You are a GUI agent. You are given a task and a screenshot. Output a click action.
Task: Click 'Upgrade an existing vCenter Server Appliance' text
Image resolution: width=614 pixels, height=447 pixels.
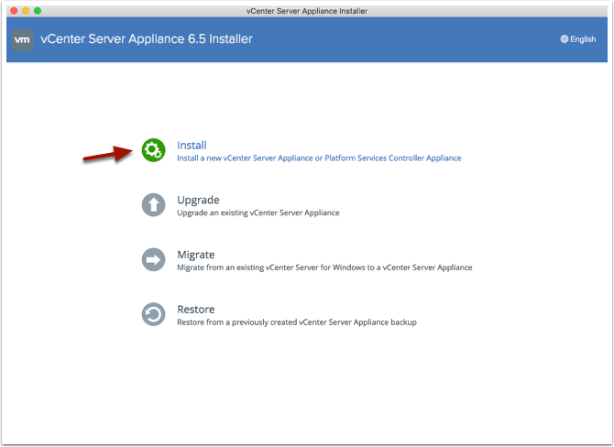(258, 213)
